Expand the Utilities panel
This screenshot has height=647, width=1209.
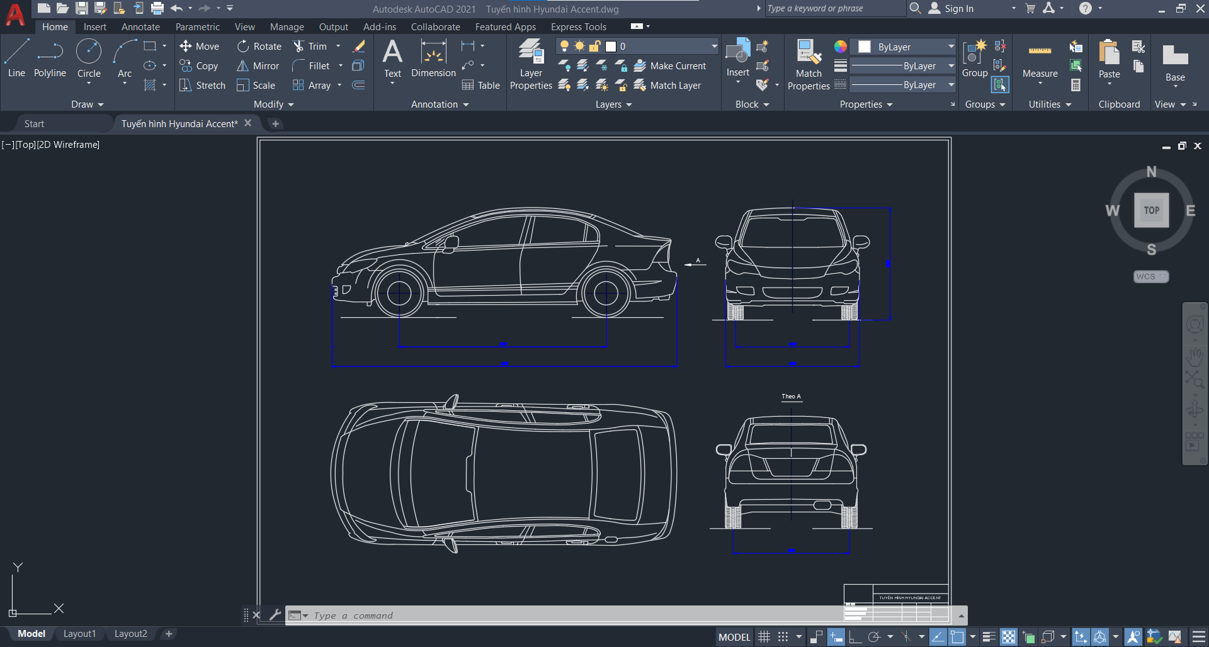pos(1050,104)
